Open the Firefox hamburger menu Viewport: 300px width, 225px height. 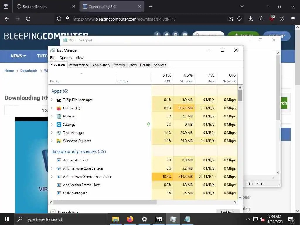pyautogui.click(x=293, y=19)
